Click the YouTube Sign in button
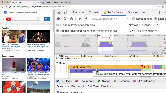The image size is (166, 93). (x=47, y=19)
